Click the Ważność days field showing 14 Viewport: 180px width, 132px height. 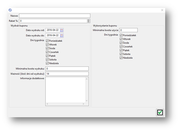[x=67, y=74]
